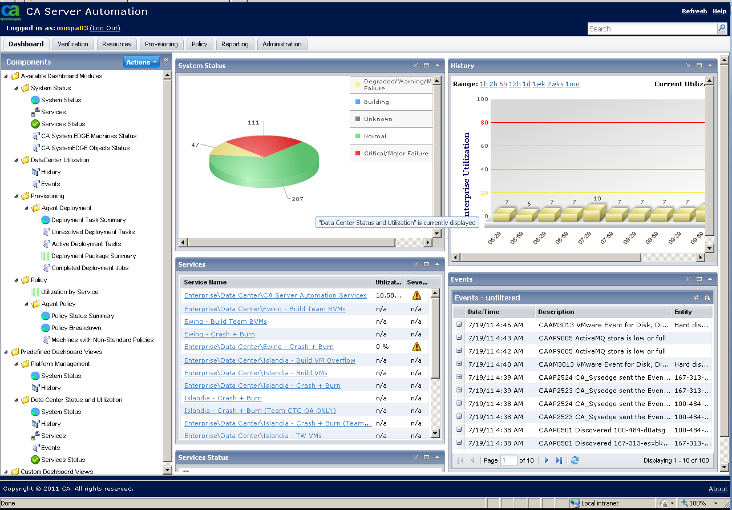Click the CA Technologies logo

point(11,13)
